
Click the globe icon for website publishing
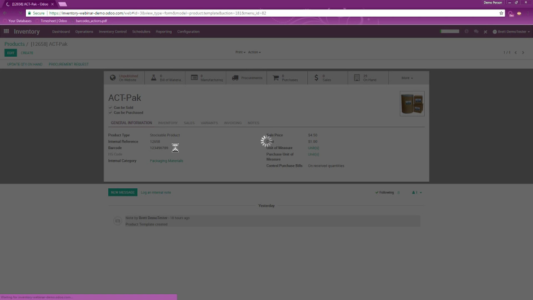pyautogui.click(x=113, y=77)
